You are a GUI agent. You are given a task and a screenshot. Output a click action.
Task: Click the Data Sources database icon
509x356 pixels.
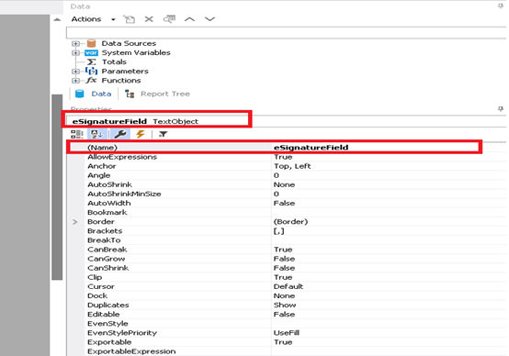pyautogui.click(x=92, y=43)
